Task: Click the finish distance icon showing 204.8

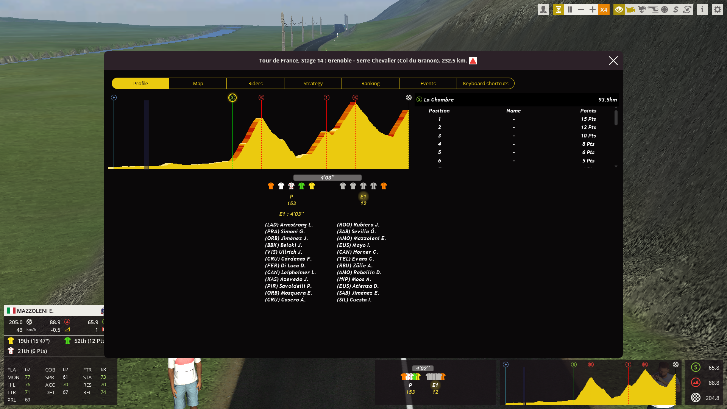Action: coord(696,398)
